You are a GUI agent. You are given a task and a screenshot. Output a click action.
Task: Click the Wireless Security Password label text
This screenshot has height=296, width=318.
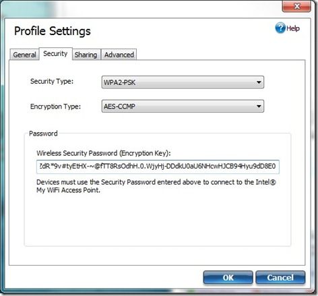(104, 153)
